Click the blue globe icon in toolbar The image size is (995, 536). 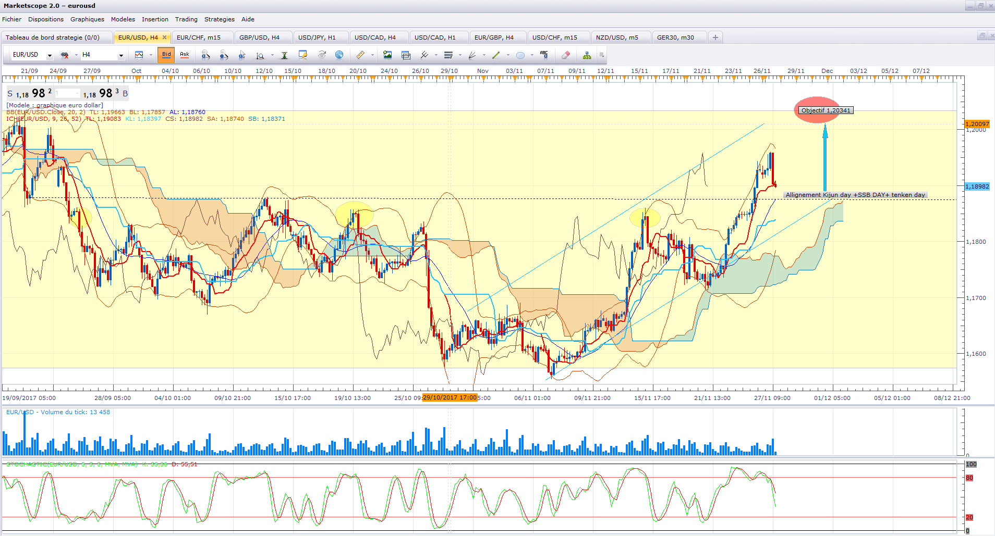click(x=339, y=55)
